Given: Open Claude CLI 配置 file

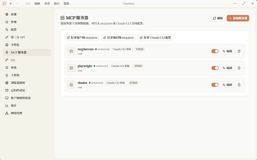Looking at the screenshot, I should [x=155, y=37].
